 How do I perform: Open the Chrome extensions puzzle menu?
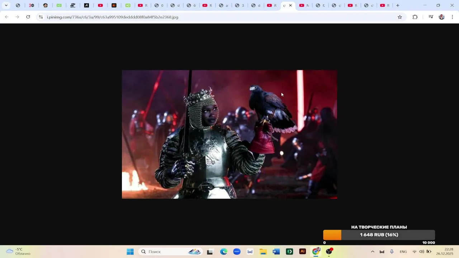click(x=415, y=17)
